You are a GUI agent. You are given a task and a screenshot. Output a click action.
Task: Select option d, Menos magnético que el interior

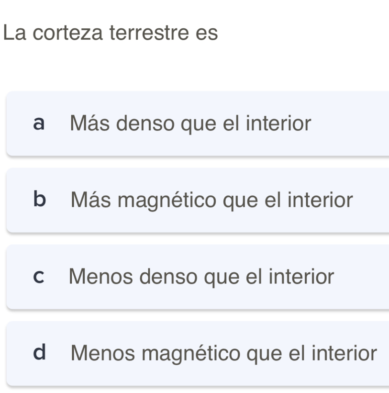click(x=197, y=353)
